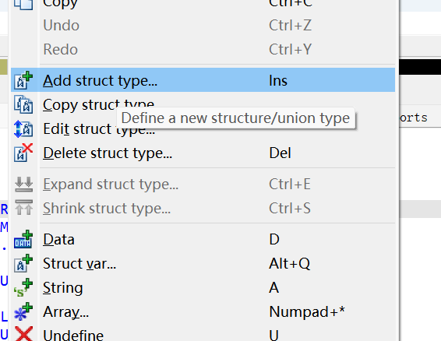This screenshot has height=341, width=441.
Task: Click the String 's' icon
Action: coord(23,287)
